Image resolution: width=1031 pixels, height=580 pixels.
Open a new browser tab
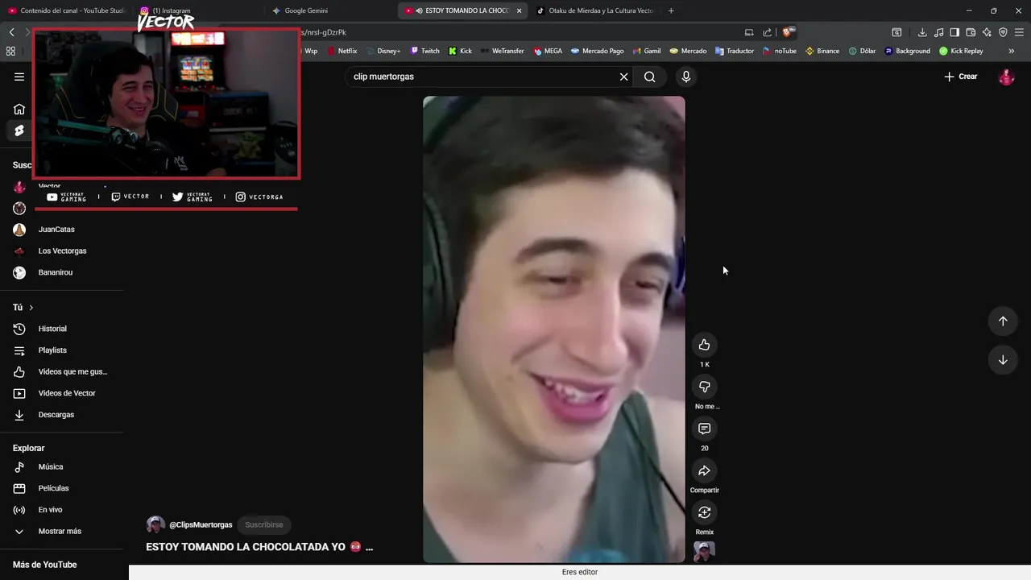(x=671, y=10)
